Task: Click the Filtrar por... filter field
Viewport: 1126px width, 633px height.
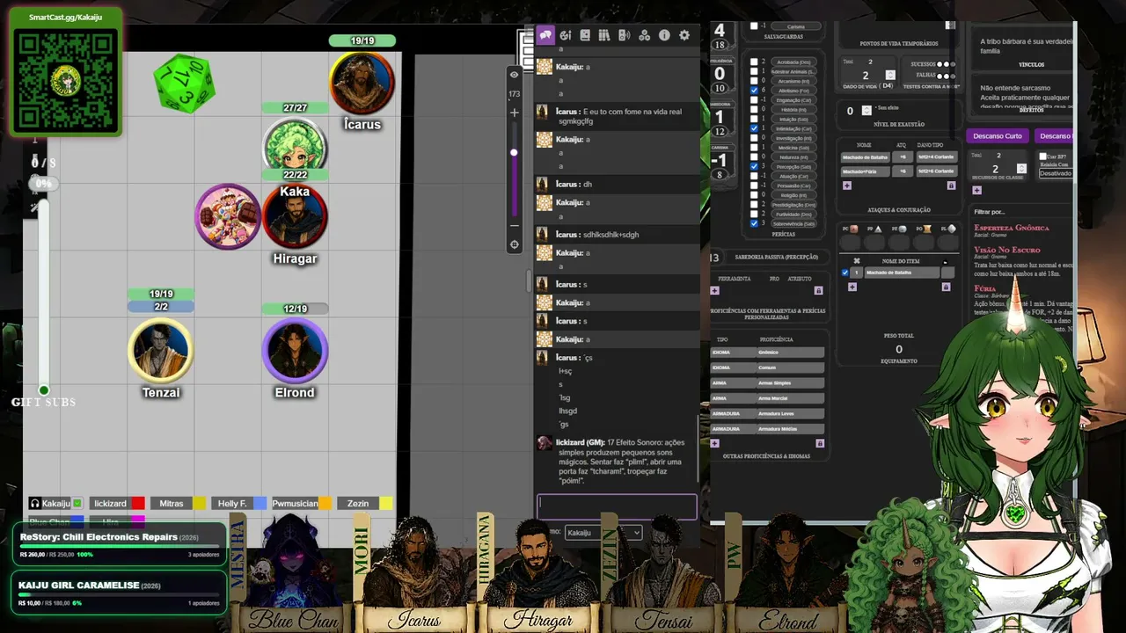Action: click(x=1021, y=212)
